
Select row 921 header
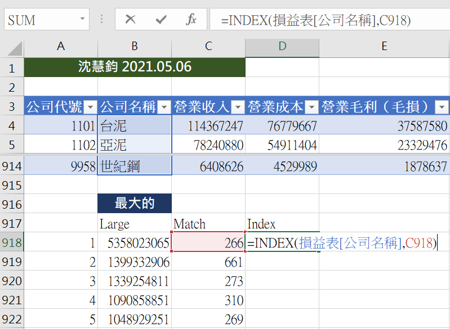tap(12, 300)
